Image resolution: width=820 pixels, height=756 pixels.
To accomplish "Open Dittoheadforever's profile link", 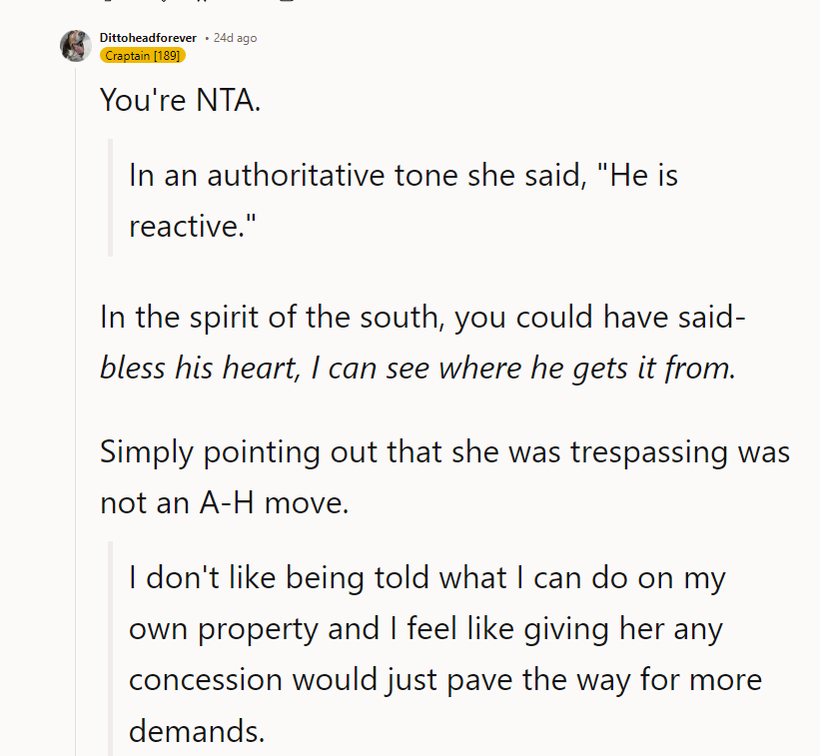I will pyautogui.click(x=149, y=38).
